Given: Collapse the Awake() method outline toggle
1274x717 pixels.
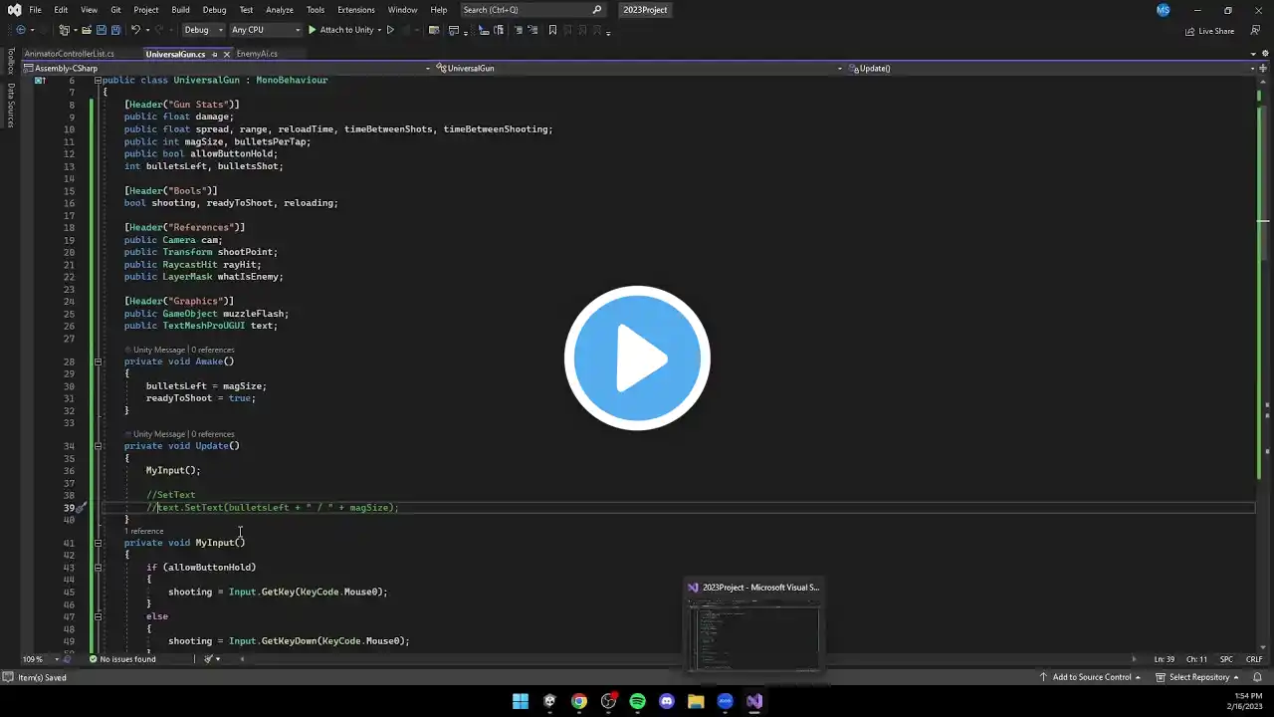Looking at the screenshot, I should tap(98, 361).
